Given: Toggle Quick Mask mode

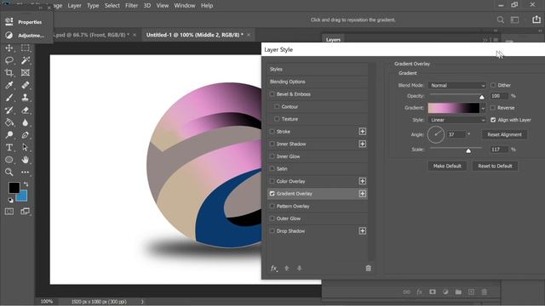Looking at the screenshot, I should [x=9, y=212].
